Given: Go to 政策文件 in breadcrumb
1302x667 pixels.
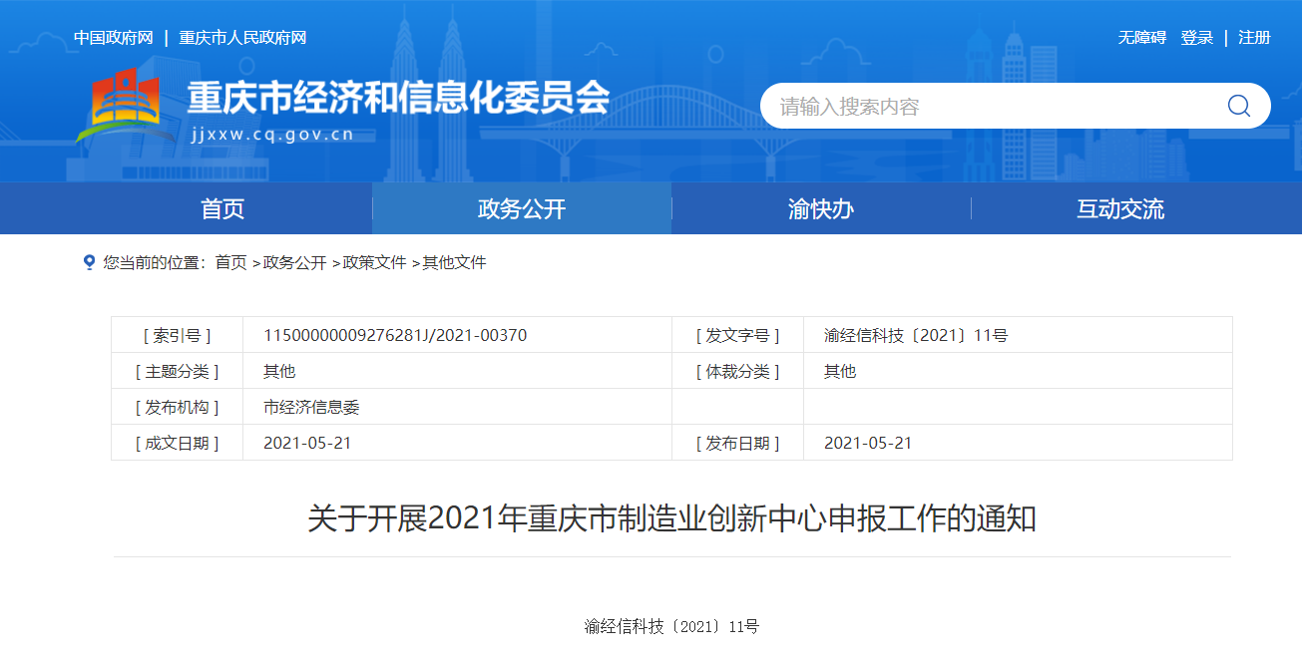Looking at the screenshot, I should pyautogui.click(x=375, y=263).
